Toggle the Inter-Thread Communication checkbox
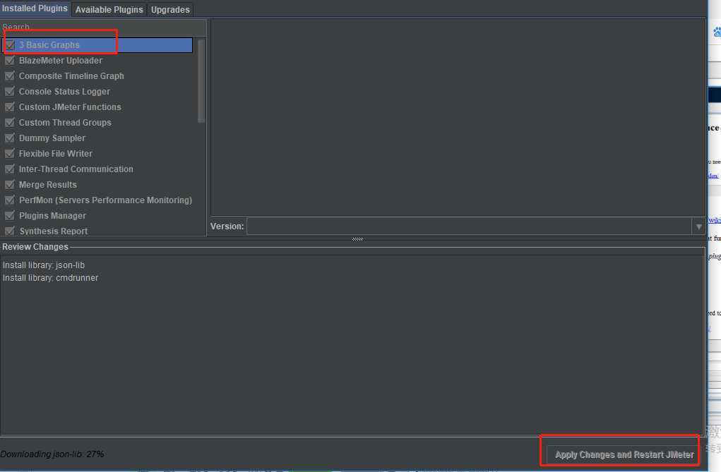The width and height of the screenshot is (721, 472). point(10,169)
